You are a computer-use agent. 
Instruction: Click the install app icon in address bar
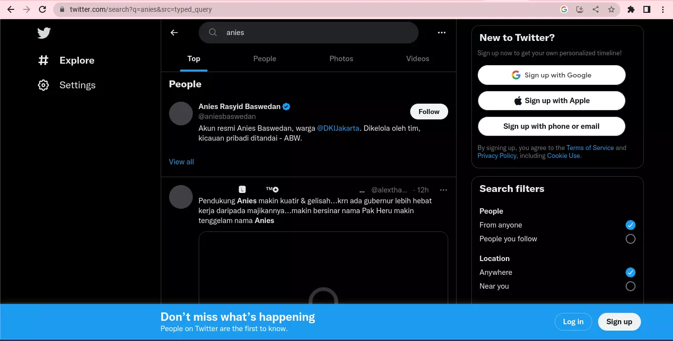point(580,9)
